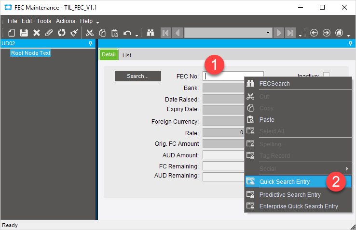The height and width of the screenshot is (230, 356).
Task: Go to the previous record navigation button
Action: point(178,33)
